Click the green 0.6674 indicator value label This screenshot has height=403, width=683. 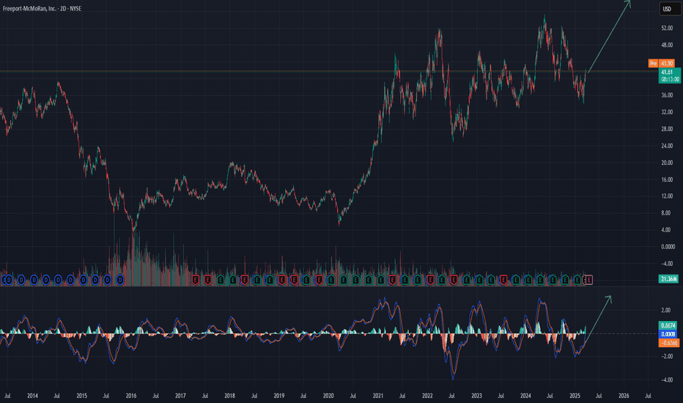click(x=668, y=325)
